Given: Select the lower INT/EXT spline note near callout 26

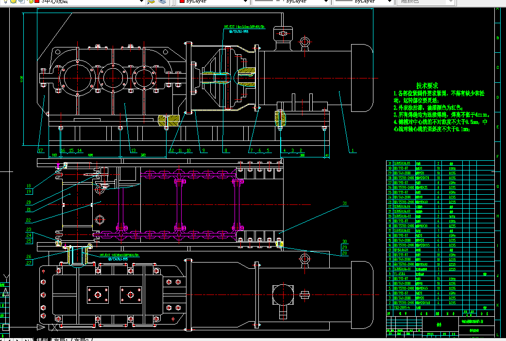Looking at the screenshot, I should pos(119,255).
